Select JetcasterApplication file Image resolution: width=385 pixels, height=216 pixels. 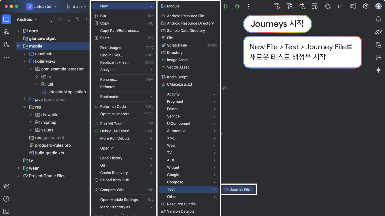[x=64, y=92]
